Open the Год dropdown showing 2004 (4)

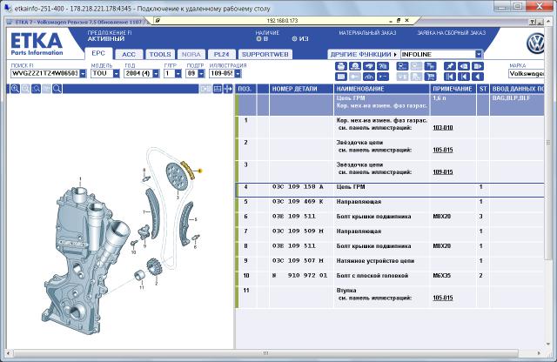point(156,74)
